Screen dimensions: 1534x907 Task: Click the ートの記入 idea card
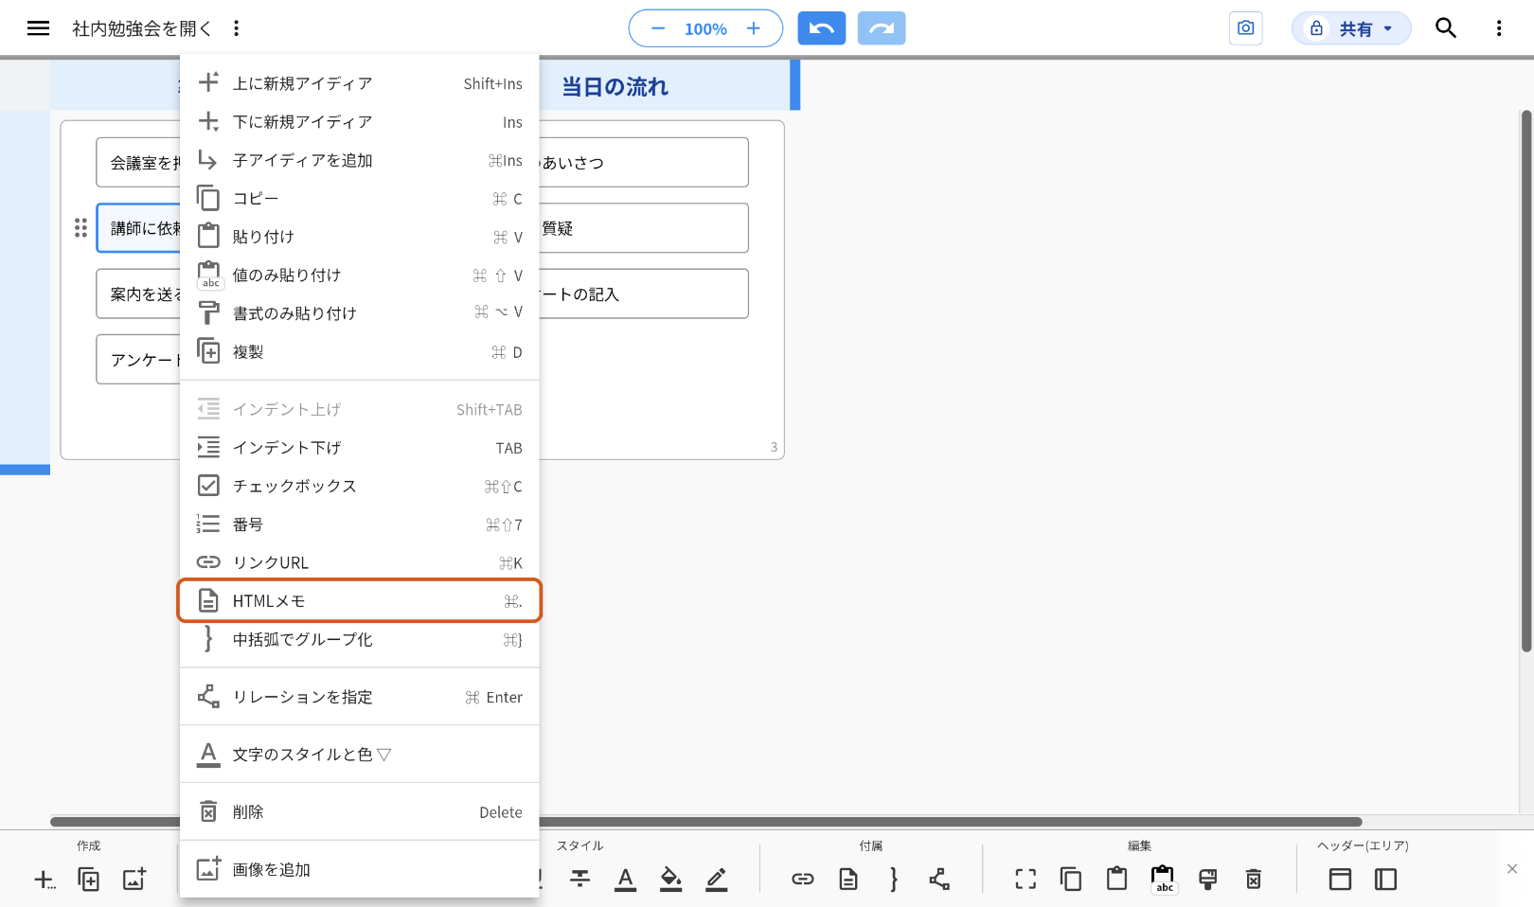644,293
